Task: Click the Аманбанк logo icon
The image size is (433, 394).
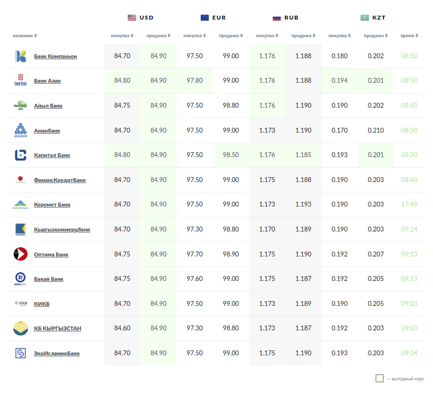Action: coord(20,131)
